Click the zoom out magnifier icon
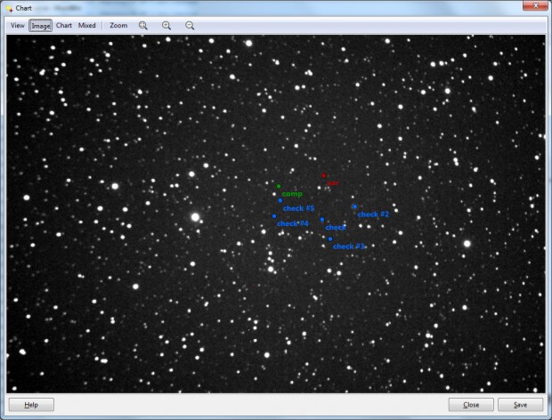The height and width of the screenshot is (420, 552). (x=190, y=26)
